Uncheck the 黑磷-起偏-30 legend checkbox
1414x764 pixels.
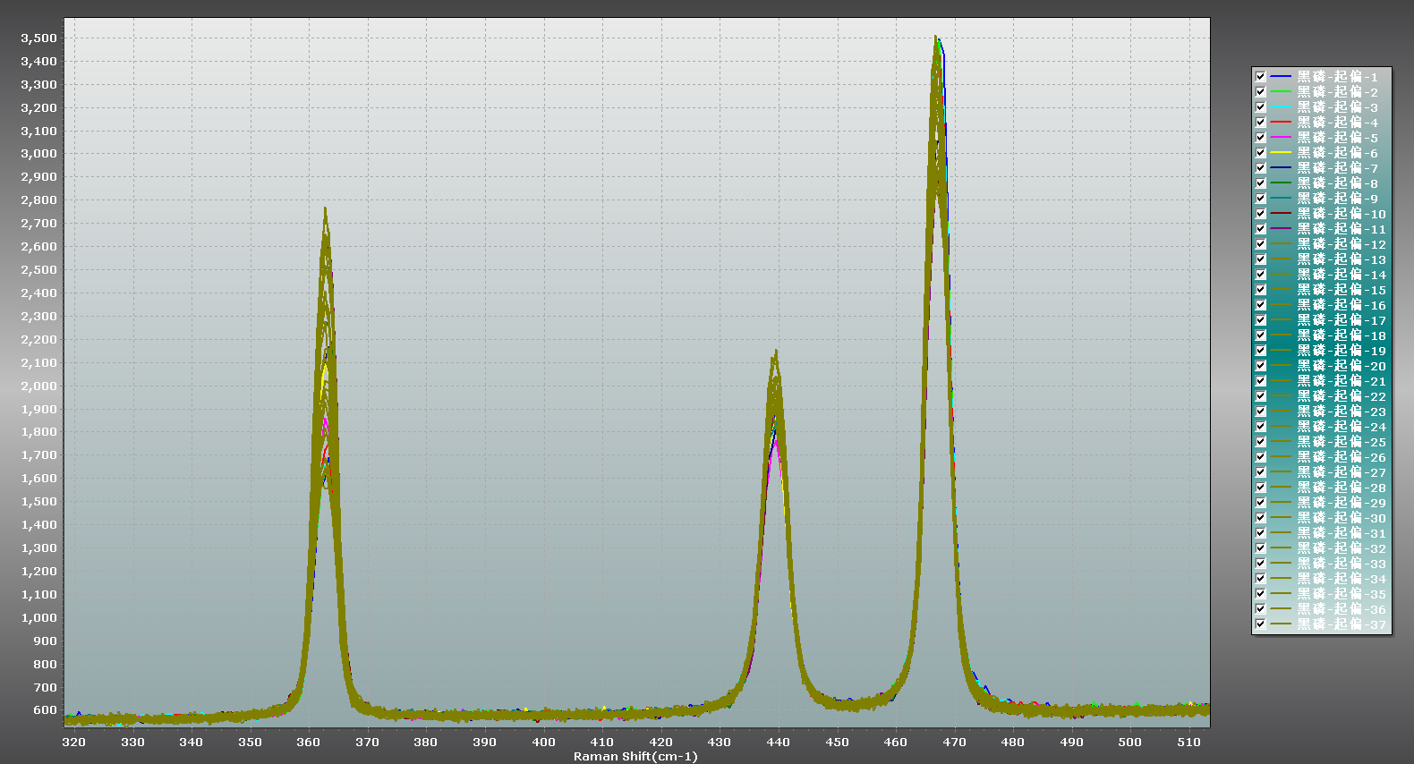[1260, 518]
